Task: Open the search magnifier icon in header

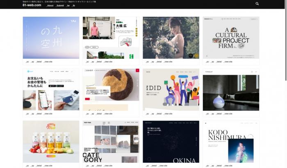Action: [x=257, y=4]
